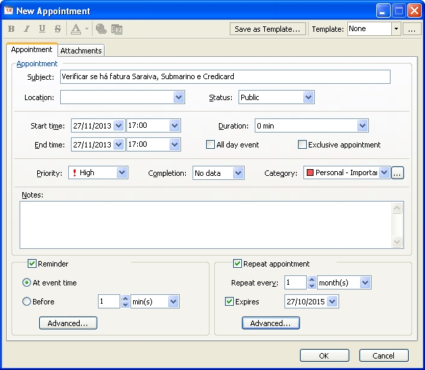Check the All day event box
This screenshot has width=425, height=370.
point(210,145)
